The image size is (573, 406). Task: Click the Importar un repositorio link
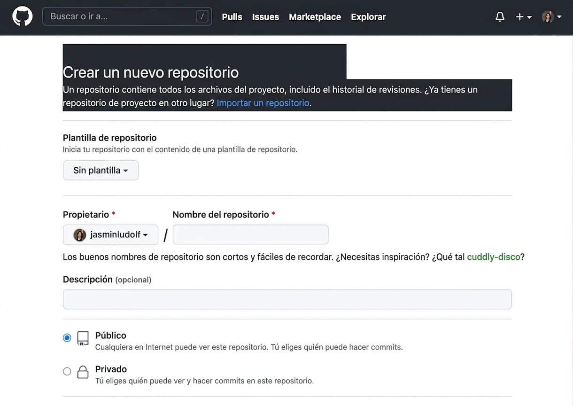pyautogui.click(x=263, y=103)
